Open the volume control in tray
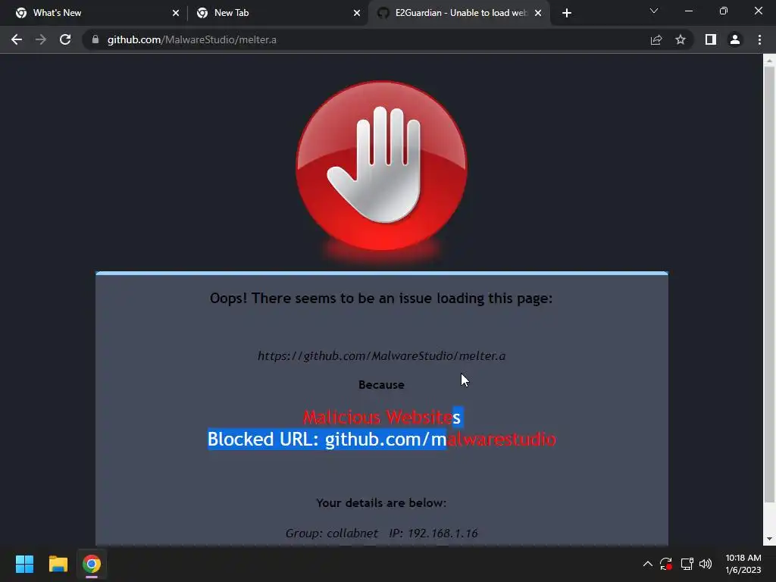 pos(706,564)
